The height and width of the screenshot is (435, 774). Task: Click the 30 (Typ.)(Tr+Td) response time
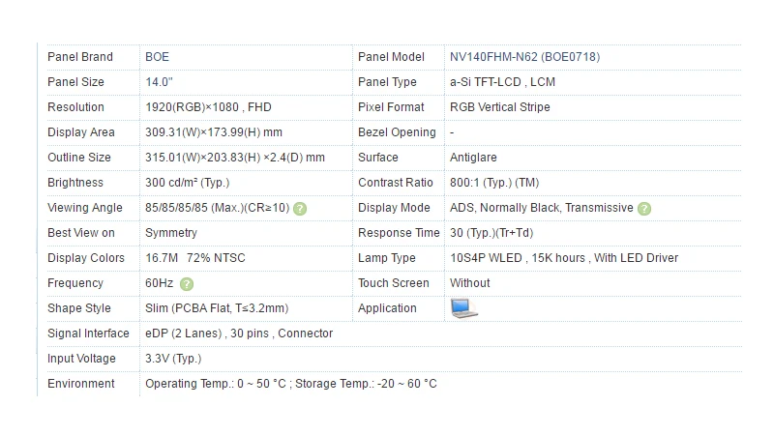(x=491, y=233)
